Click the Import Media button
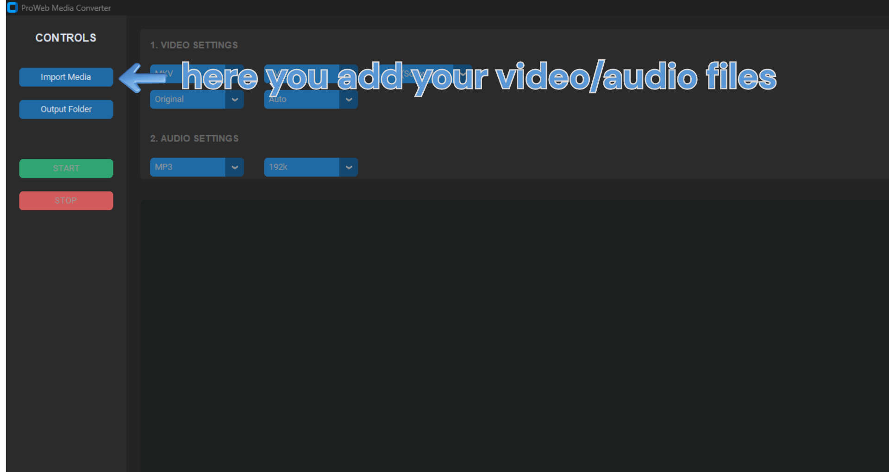This screenshot has width=889, height=472. coord(66,77)
